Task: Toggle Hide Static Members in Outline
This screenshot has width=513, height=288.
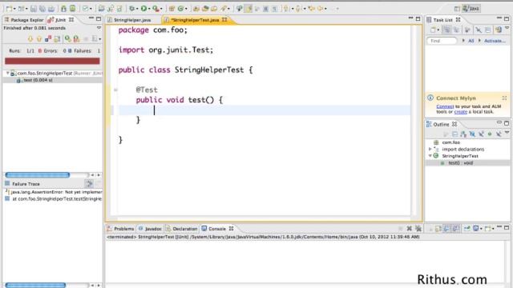Action: [481, 134]
